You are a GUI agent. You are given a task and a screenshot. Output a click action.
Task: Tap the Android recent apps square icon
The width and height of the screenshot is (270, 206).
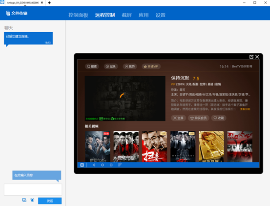[111, 165]
